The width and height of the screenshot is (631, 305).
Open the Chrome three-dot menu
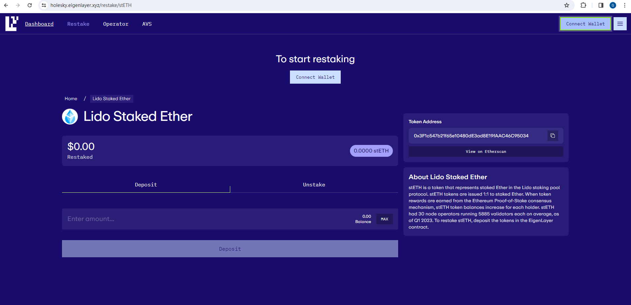[x=625, y=5]
